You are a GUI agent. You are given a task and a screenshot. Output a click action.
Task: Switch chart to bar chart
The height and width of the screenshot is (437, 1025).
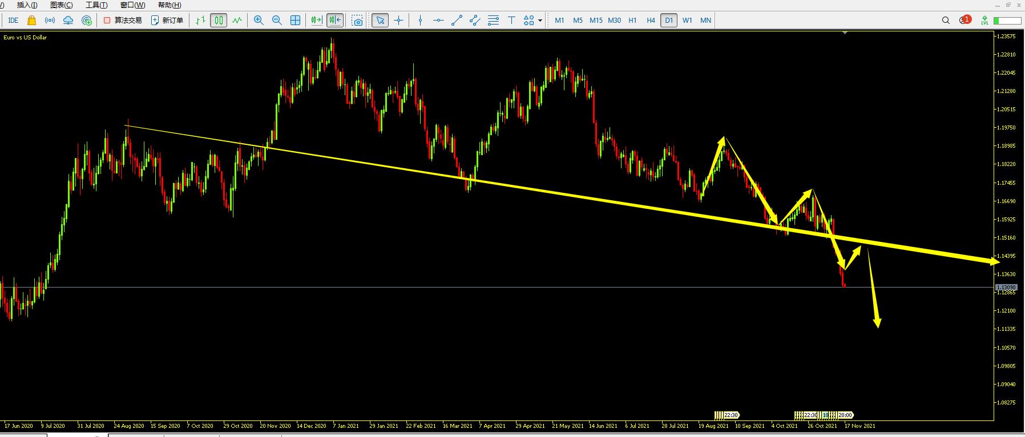coord(200,21)
